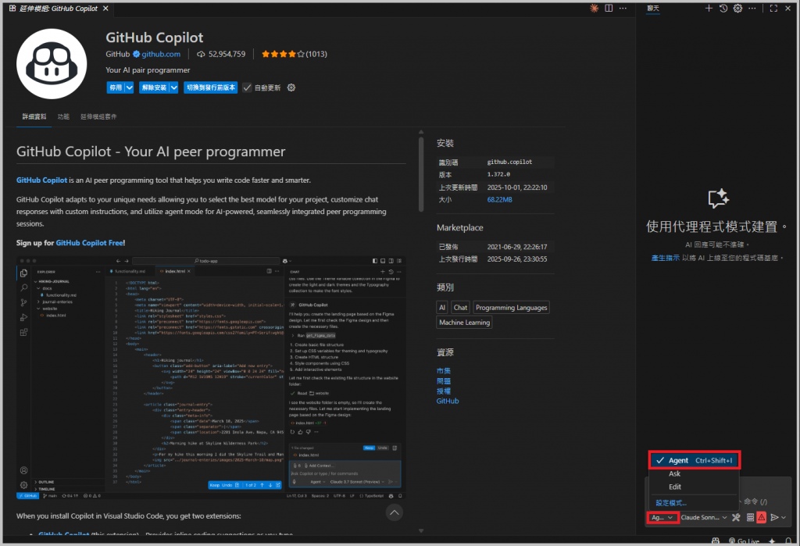Send the chat message with arrow icon

774,517
